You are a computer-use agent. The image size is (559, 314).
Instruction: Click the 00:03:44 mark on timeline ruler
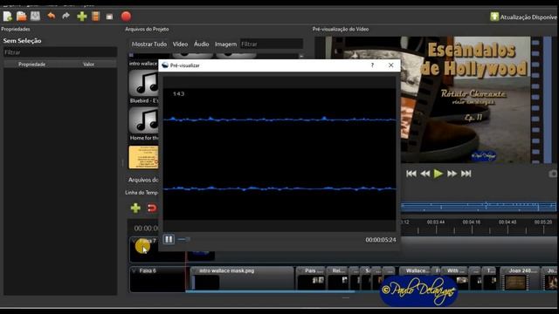(436, 222)
